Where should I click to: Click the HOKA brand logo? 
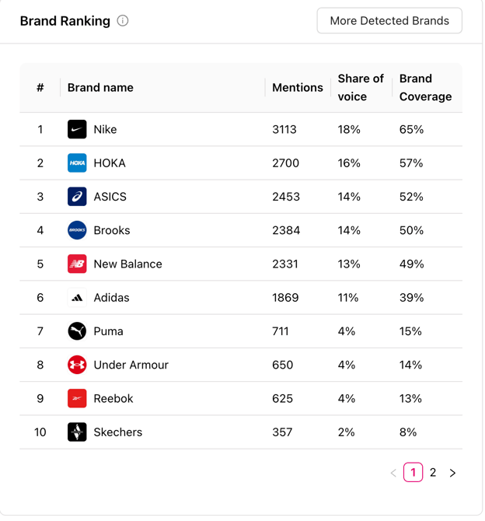click(x=77, y=163)
